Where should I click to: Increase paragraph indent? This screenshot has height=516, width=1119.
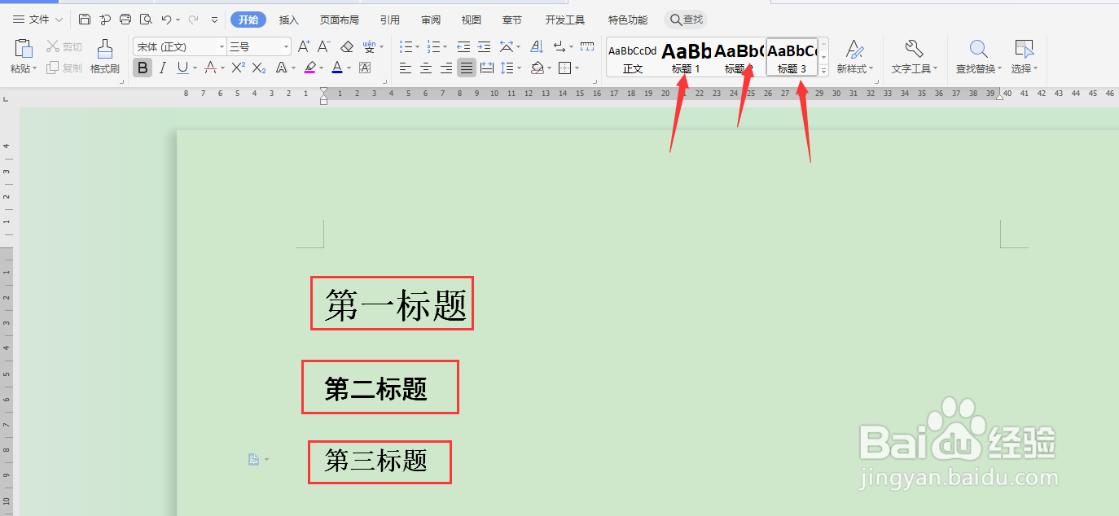point(484,46)
